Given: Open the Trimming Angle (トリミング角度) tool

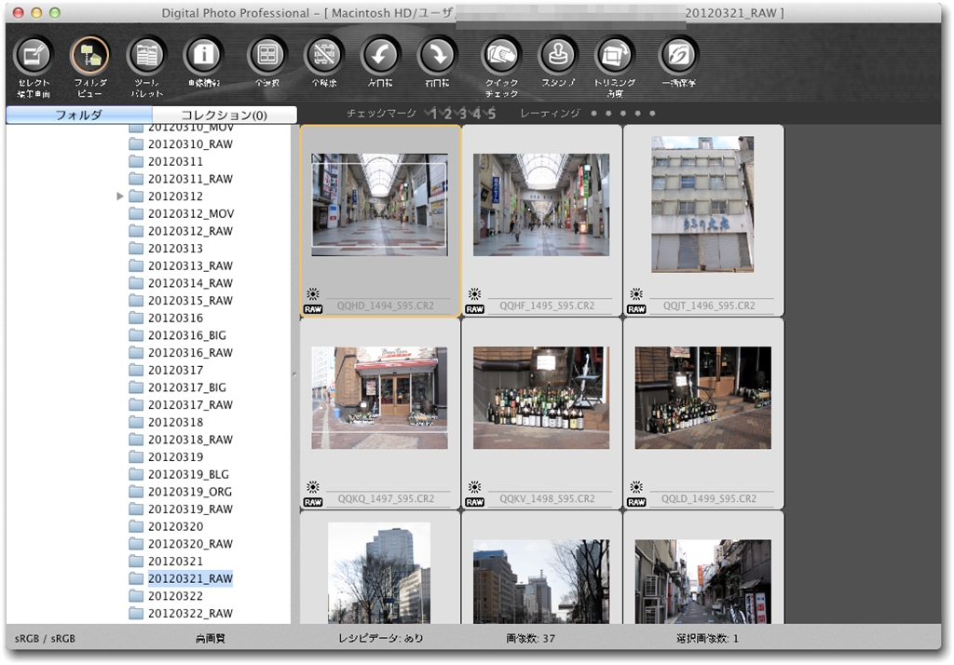Looking at the screenshot, I should [x=614, y=57].
